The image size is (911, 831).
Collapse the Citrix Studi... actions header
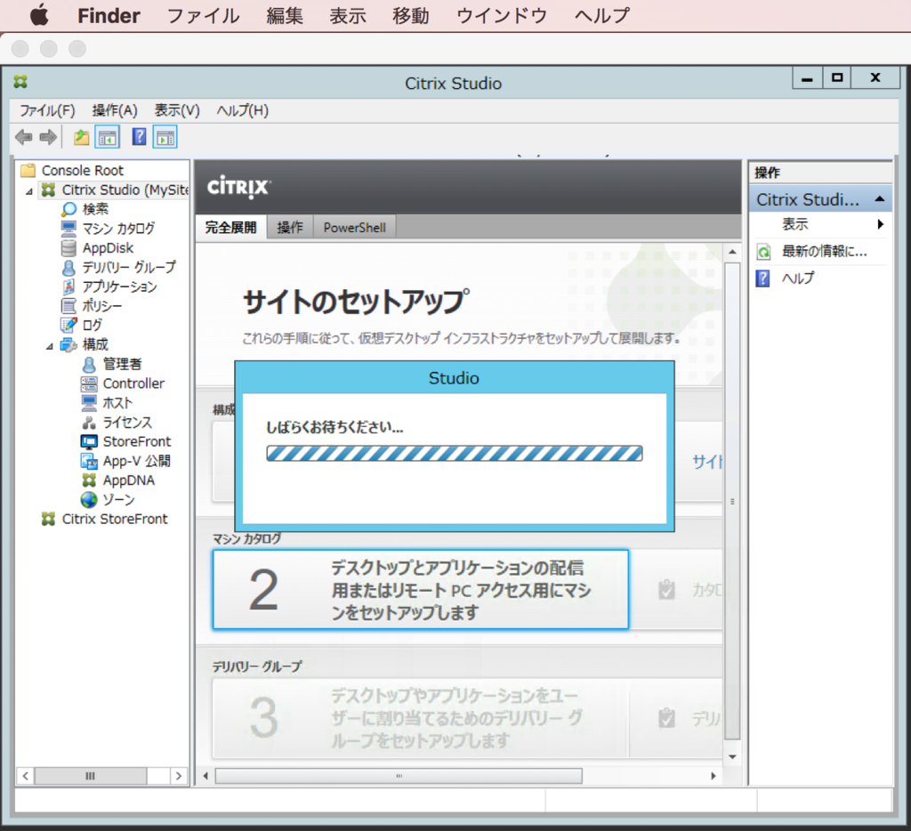click(x=880, y=199)
